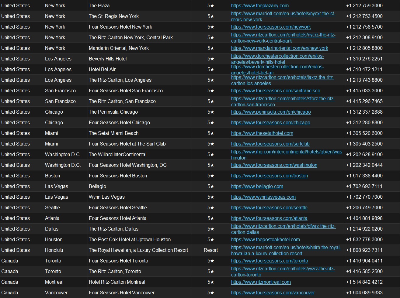Image resolution: width=400 pixels, height=298 pixels.
Task: Click the 'The Peninsula Chicago' cell
Action: [140, 112]
